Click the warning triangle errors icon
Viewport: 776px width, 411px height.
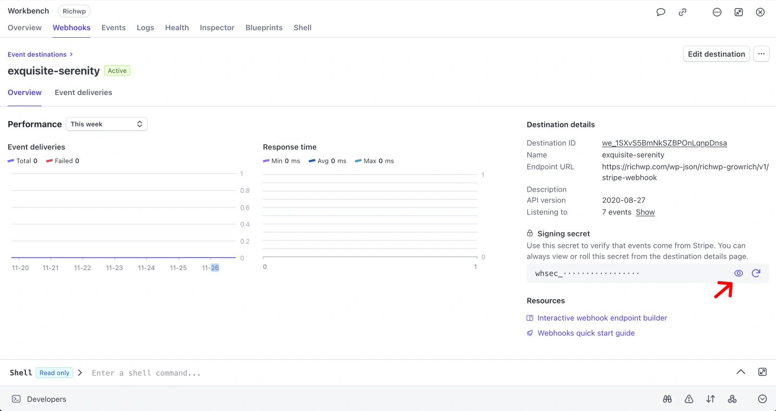tap(689, 399)
